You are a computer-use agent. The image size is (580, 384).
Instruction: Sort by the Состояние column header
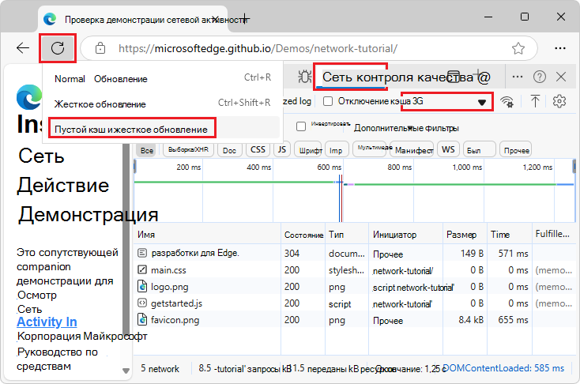click(x=303, y=235)
